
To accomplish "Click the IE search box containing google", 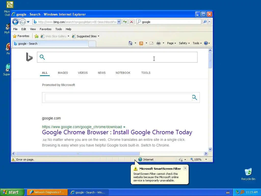I will pyautogui.click(x=169, y=22).
